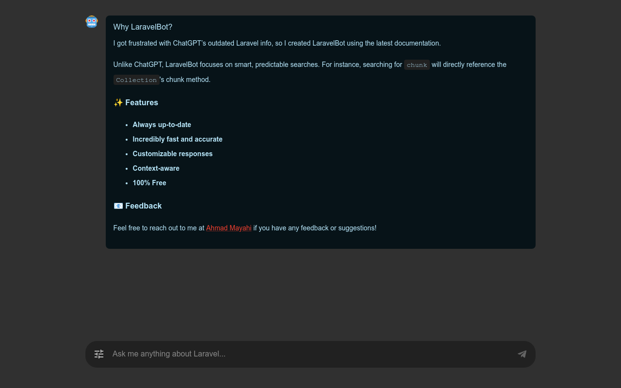Open the Ahmad Mayahi link
This screenshot has width=621, height=388.
[229, 228]
